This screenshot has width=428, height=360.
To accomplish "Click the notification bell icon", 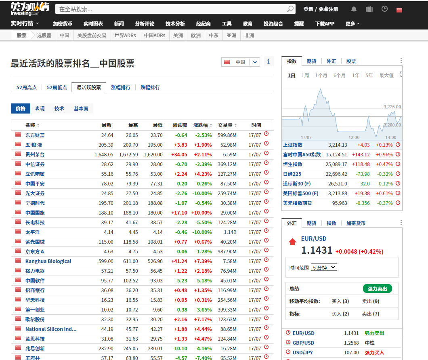I will point(354,9).
